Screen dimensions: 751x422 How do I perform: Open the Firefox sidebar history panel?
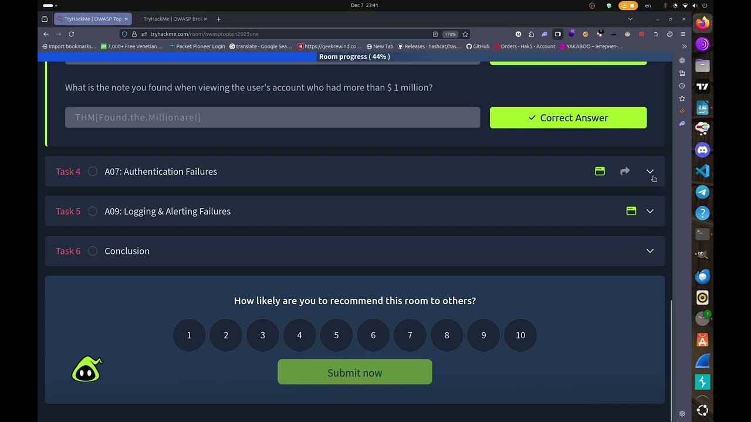(x=682, y=86)
